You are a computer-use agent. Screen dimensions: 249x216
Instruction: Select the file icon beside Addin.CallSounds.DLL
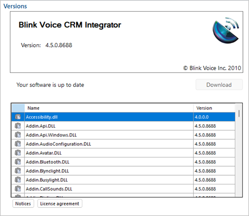pos(18,189)
